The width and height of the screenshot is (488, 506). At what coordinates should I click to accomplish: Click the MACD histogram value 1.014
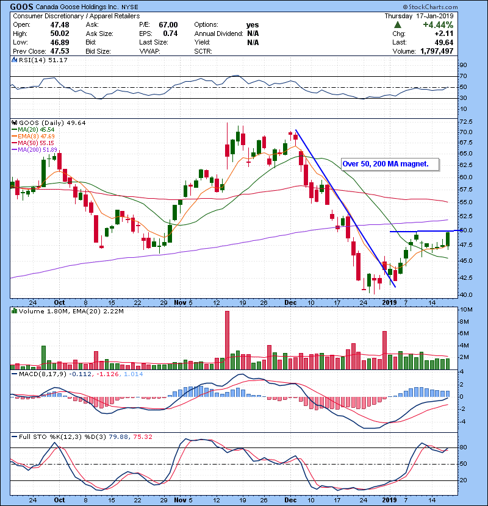click(134, 374)
